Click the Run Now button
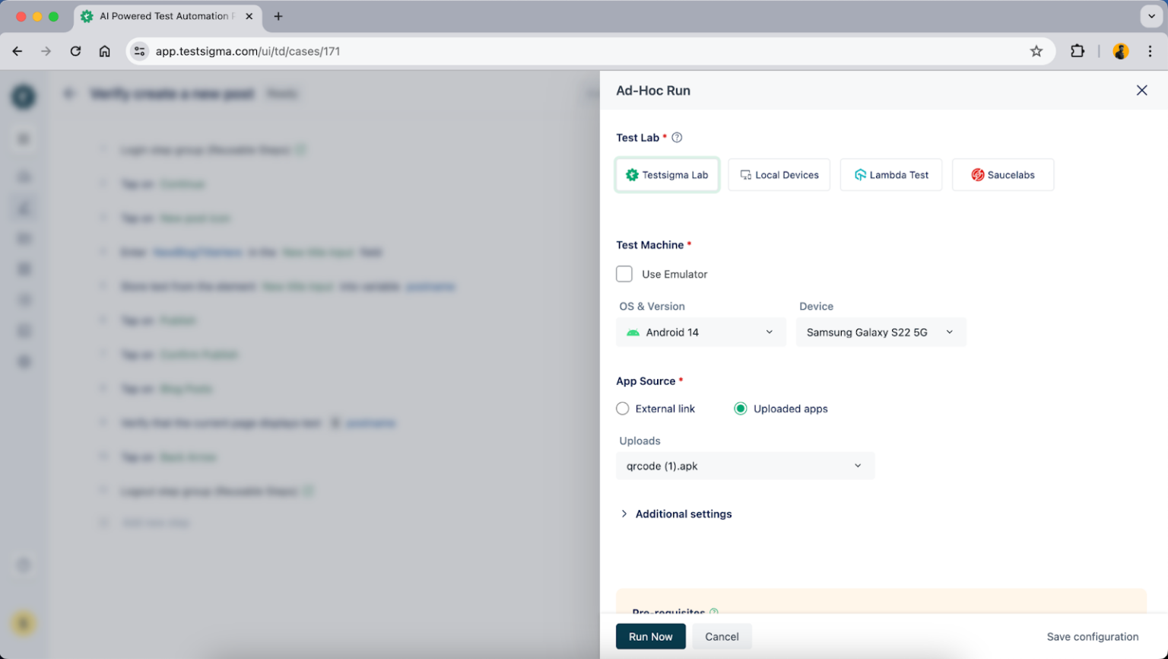 tap(650, 636)
